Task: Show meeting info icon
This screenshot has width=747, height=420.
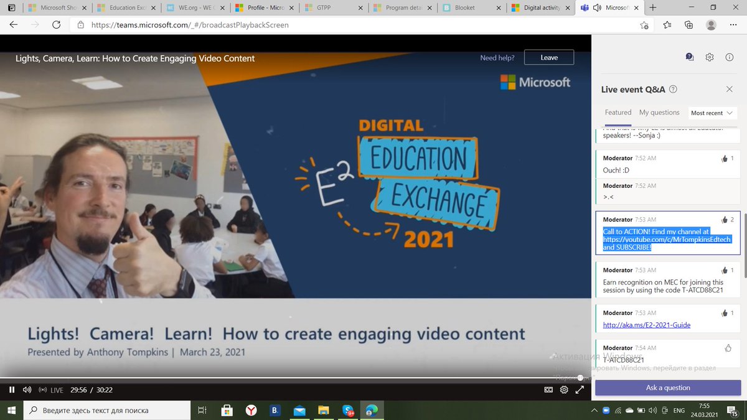Action: [x=730, y=57]
